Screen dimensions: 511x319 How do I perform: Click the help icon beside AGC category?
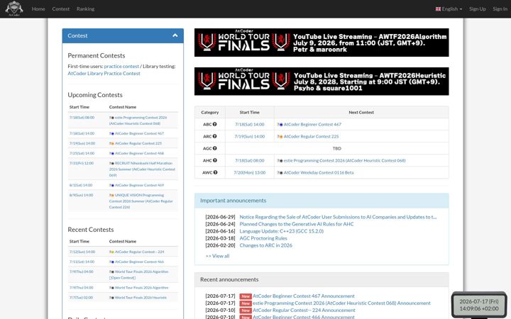215,148
